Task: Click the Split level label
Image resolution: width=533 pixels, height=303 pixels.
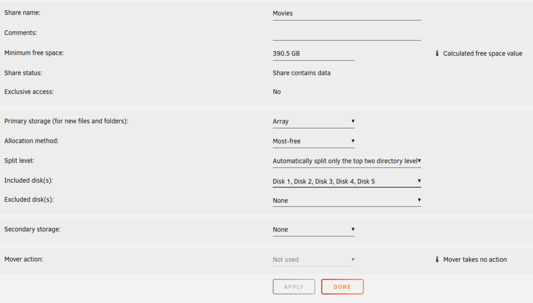Action: [19, 161]
